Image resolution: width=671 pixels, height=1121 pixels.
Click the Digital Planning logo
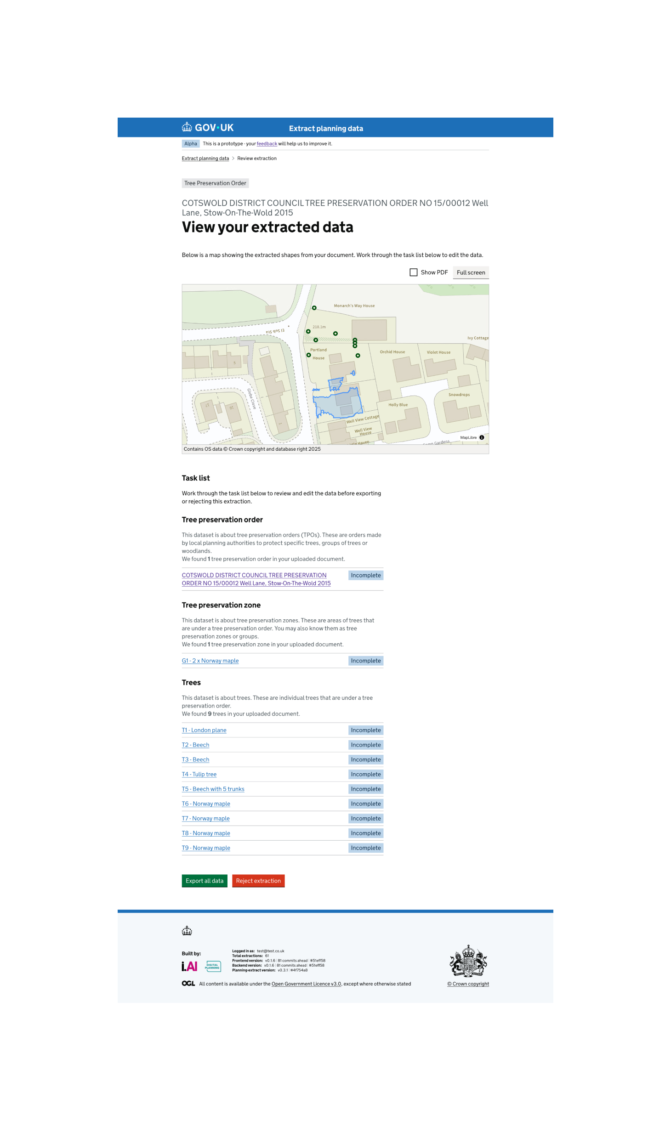point(213,966)
